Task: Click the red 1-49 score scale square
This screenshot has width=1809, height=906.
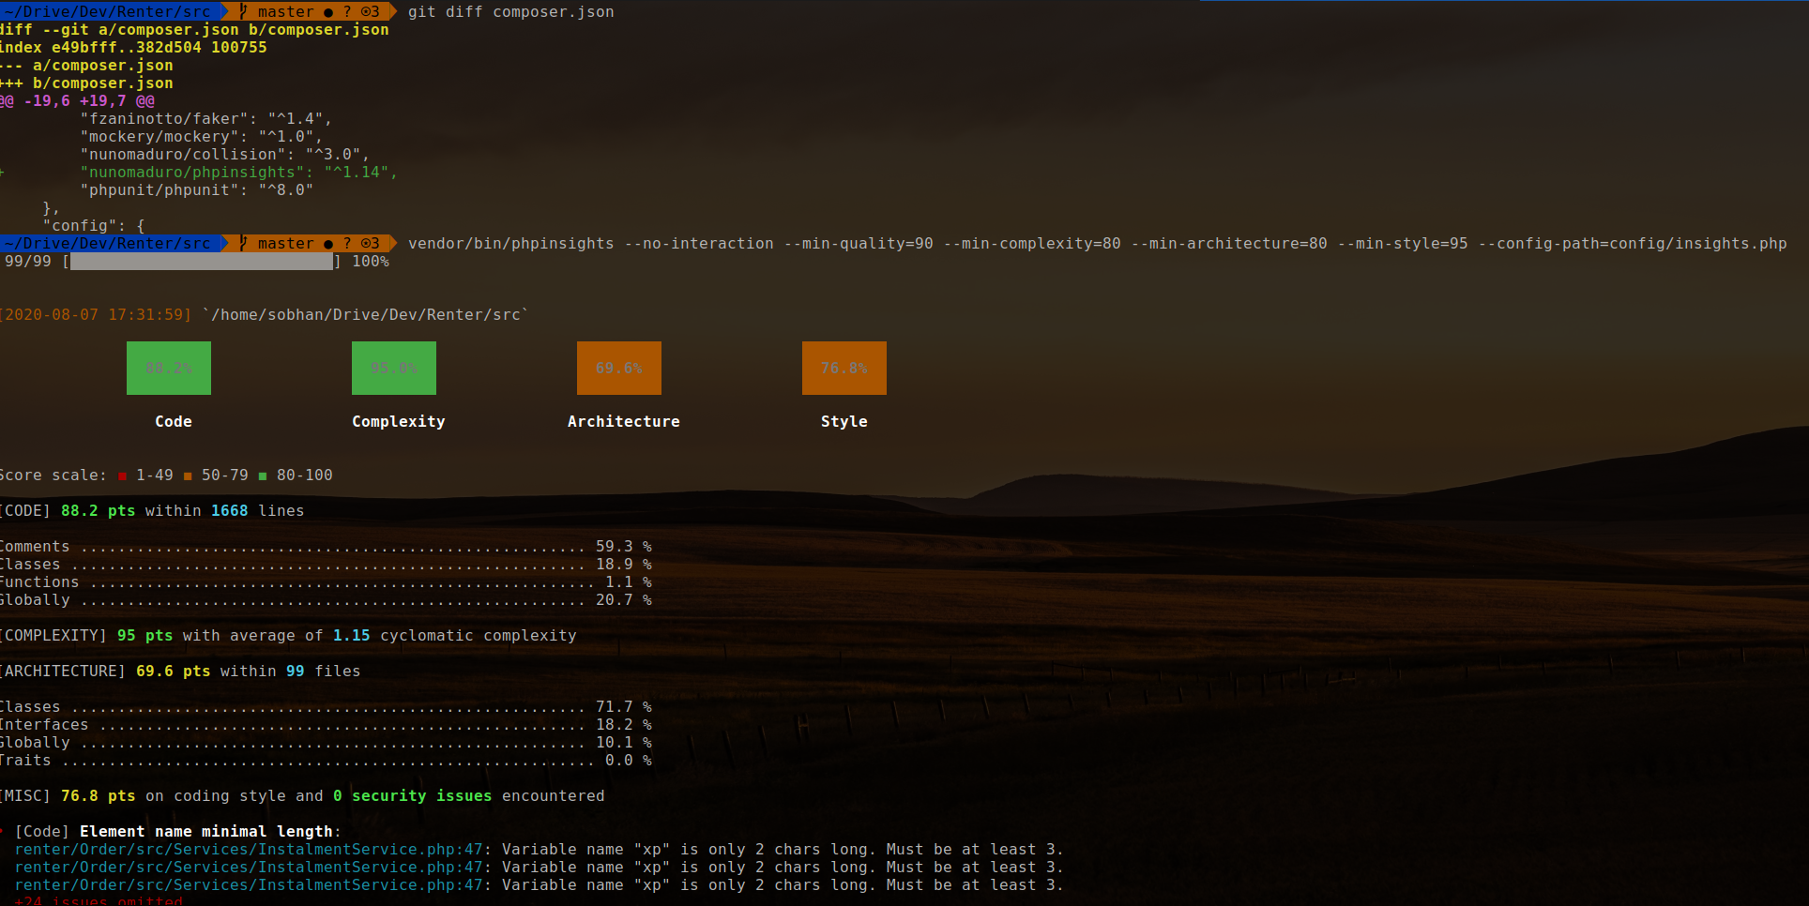Action: coord(122,475)
